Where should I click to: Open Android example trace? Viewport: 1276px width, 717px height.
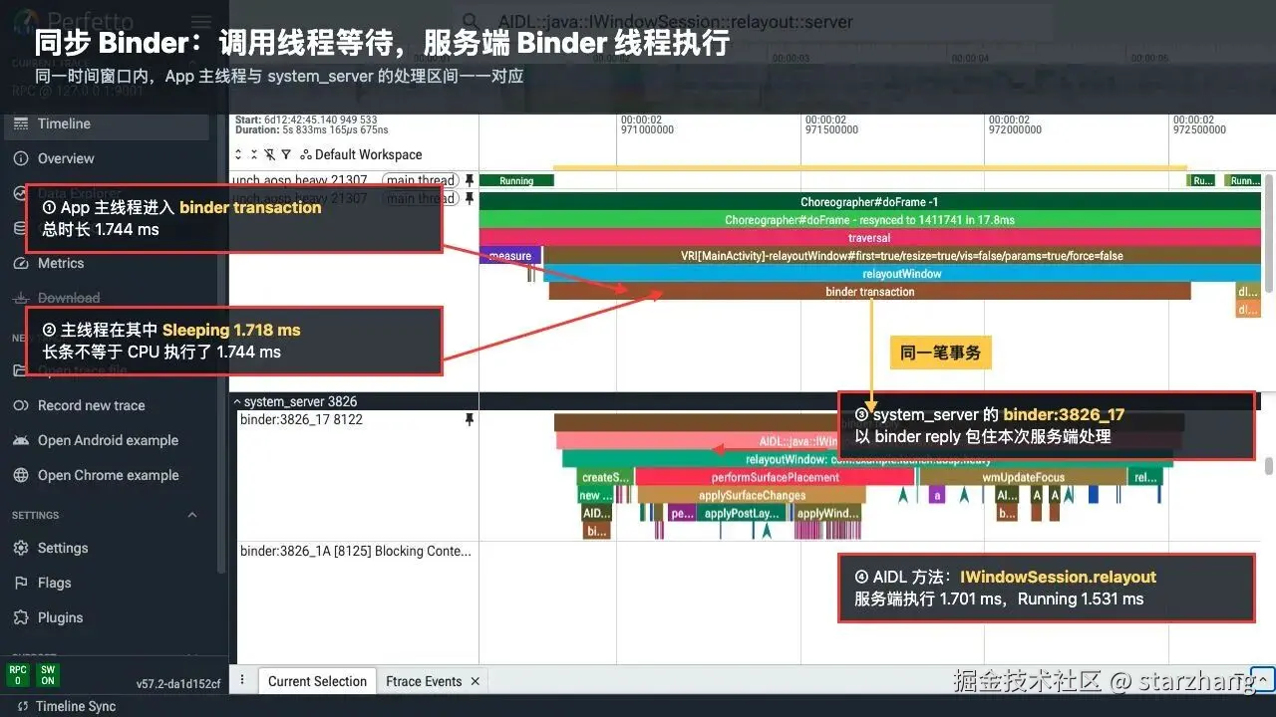[105, 440]
